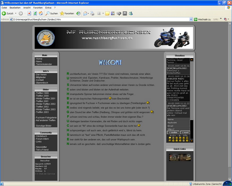
Task: Expand the address bar dropdown arrow
Action: [191, 19]
